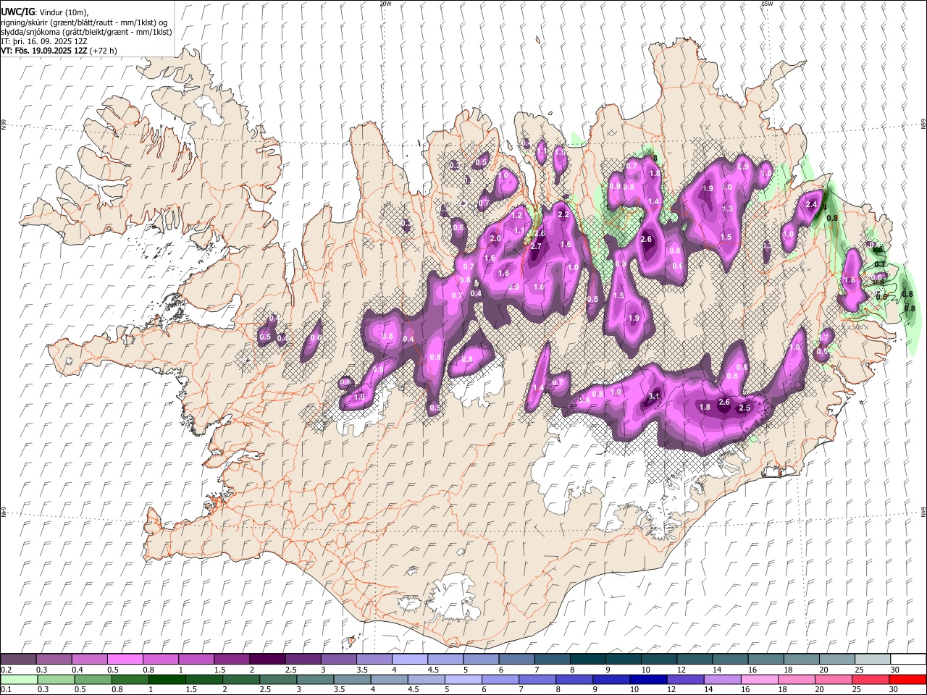Click the 'slydda/snjókoma' header line
Screen dimensions: 927x695
86,32
